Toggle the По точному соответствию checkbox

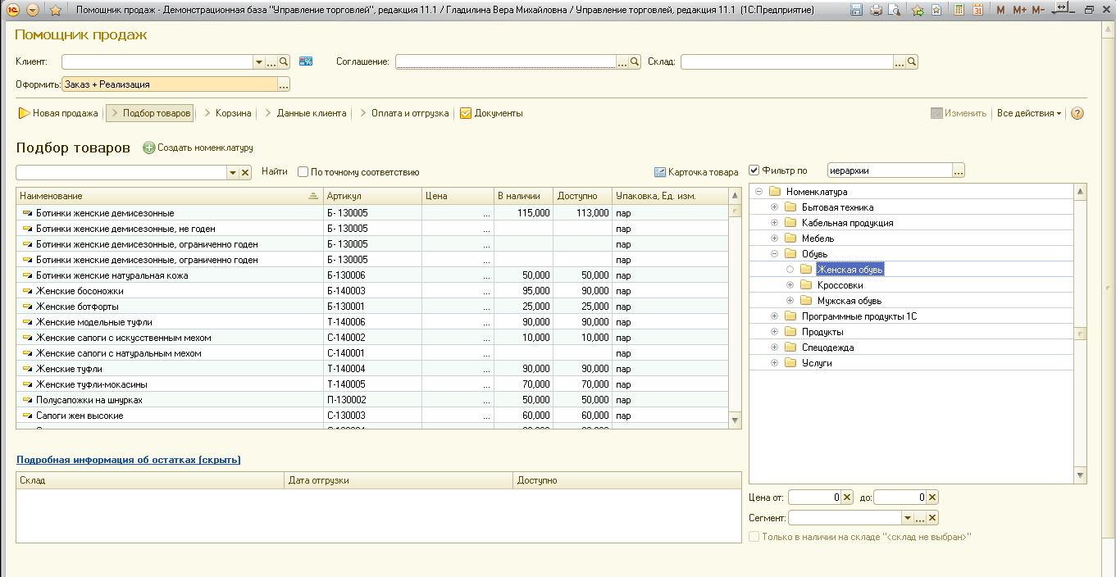pos(303,172)
